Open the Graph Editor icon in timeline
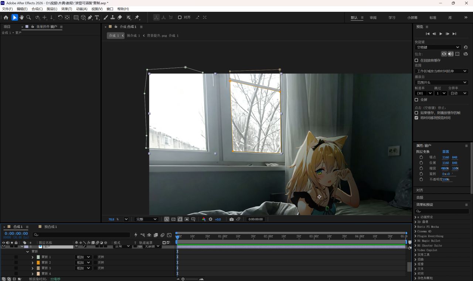 click(x=169, y=235)
